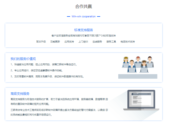This screenshot has height=127, width=169.
Task: Click 在线服务 service item
Action: (97, 42)
